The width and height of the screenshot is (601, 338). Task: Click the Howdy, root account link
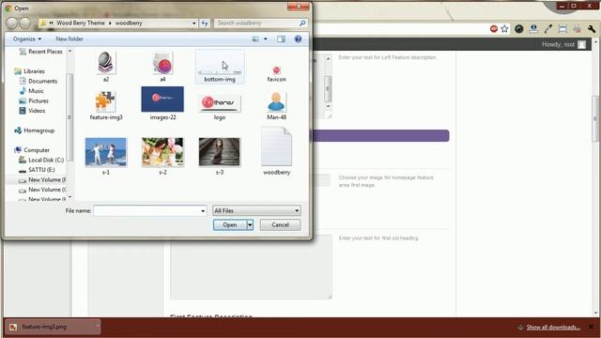pyautogui.click(x=558, y=44)
